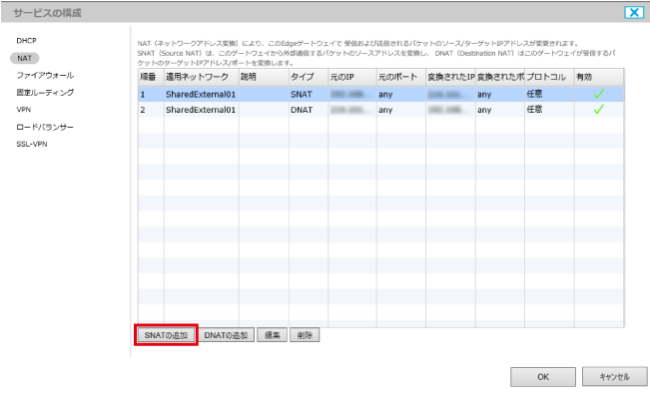Switch to the ロードバランサー section
Screen dimensions: 650x393
[x=45, y=127]
